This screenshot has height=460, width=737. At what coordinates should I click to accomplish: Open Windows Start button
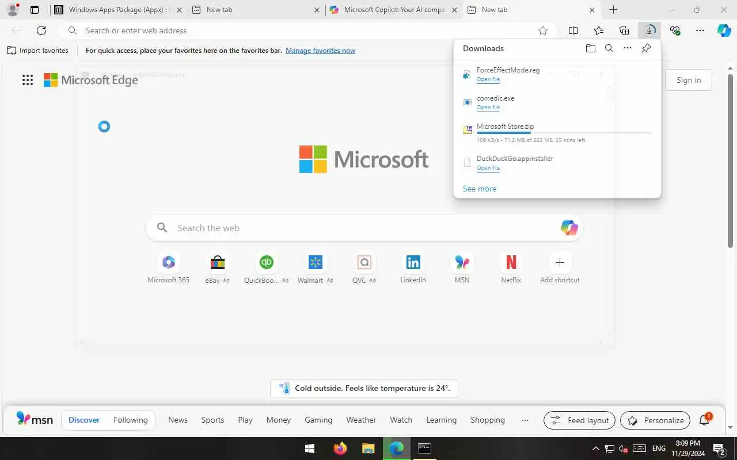click(x=310, y=448)
